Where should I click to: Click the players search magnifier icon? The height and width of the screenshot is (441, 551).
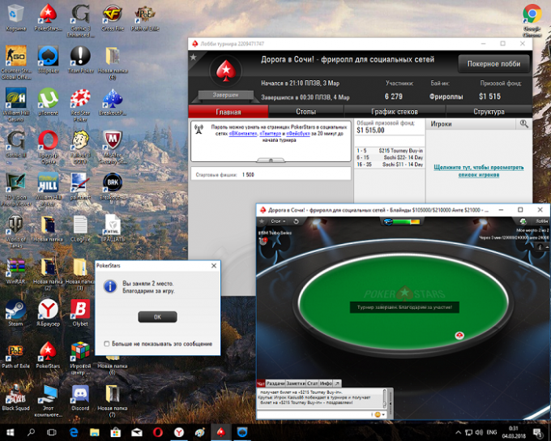(x=523, y=124)
